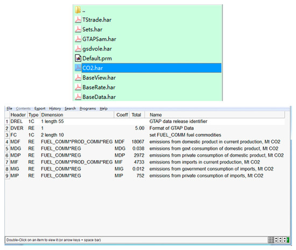Click the first spinner after grid icon
Viewport: 296px width, 250px height.
click(276, 240)
